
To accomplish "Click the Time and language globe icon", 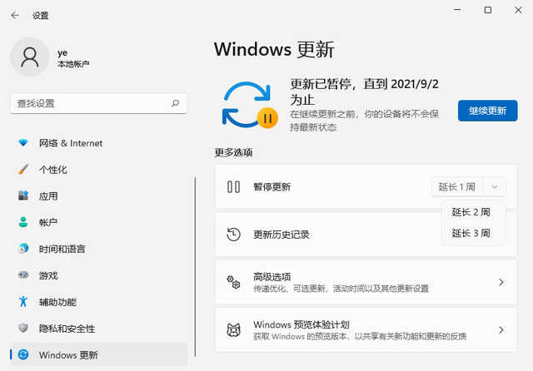I will click(x=23, y=249).
